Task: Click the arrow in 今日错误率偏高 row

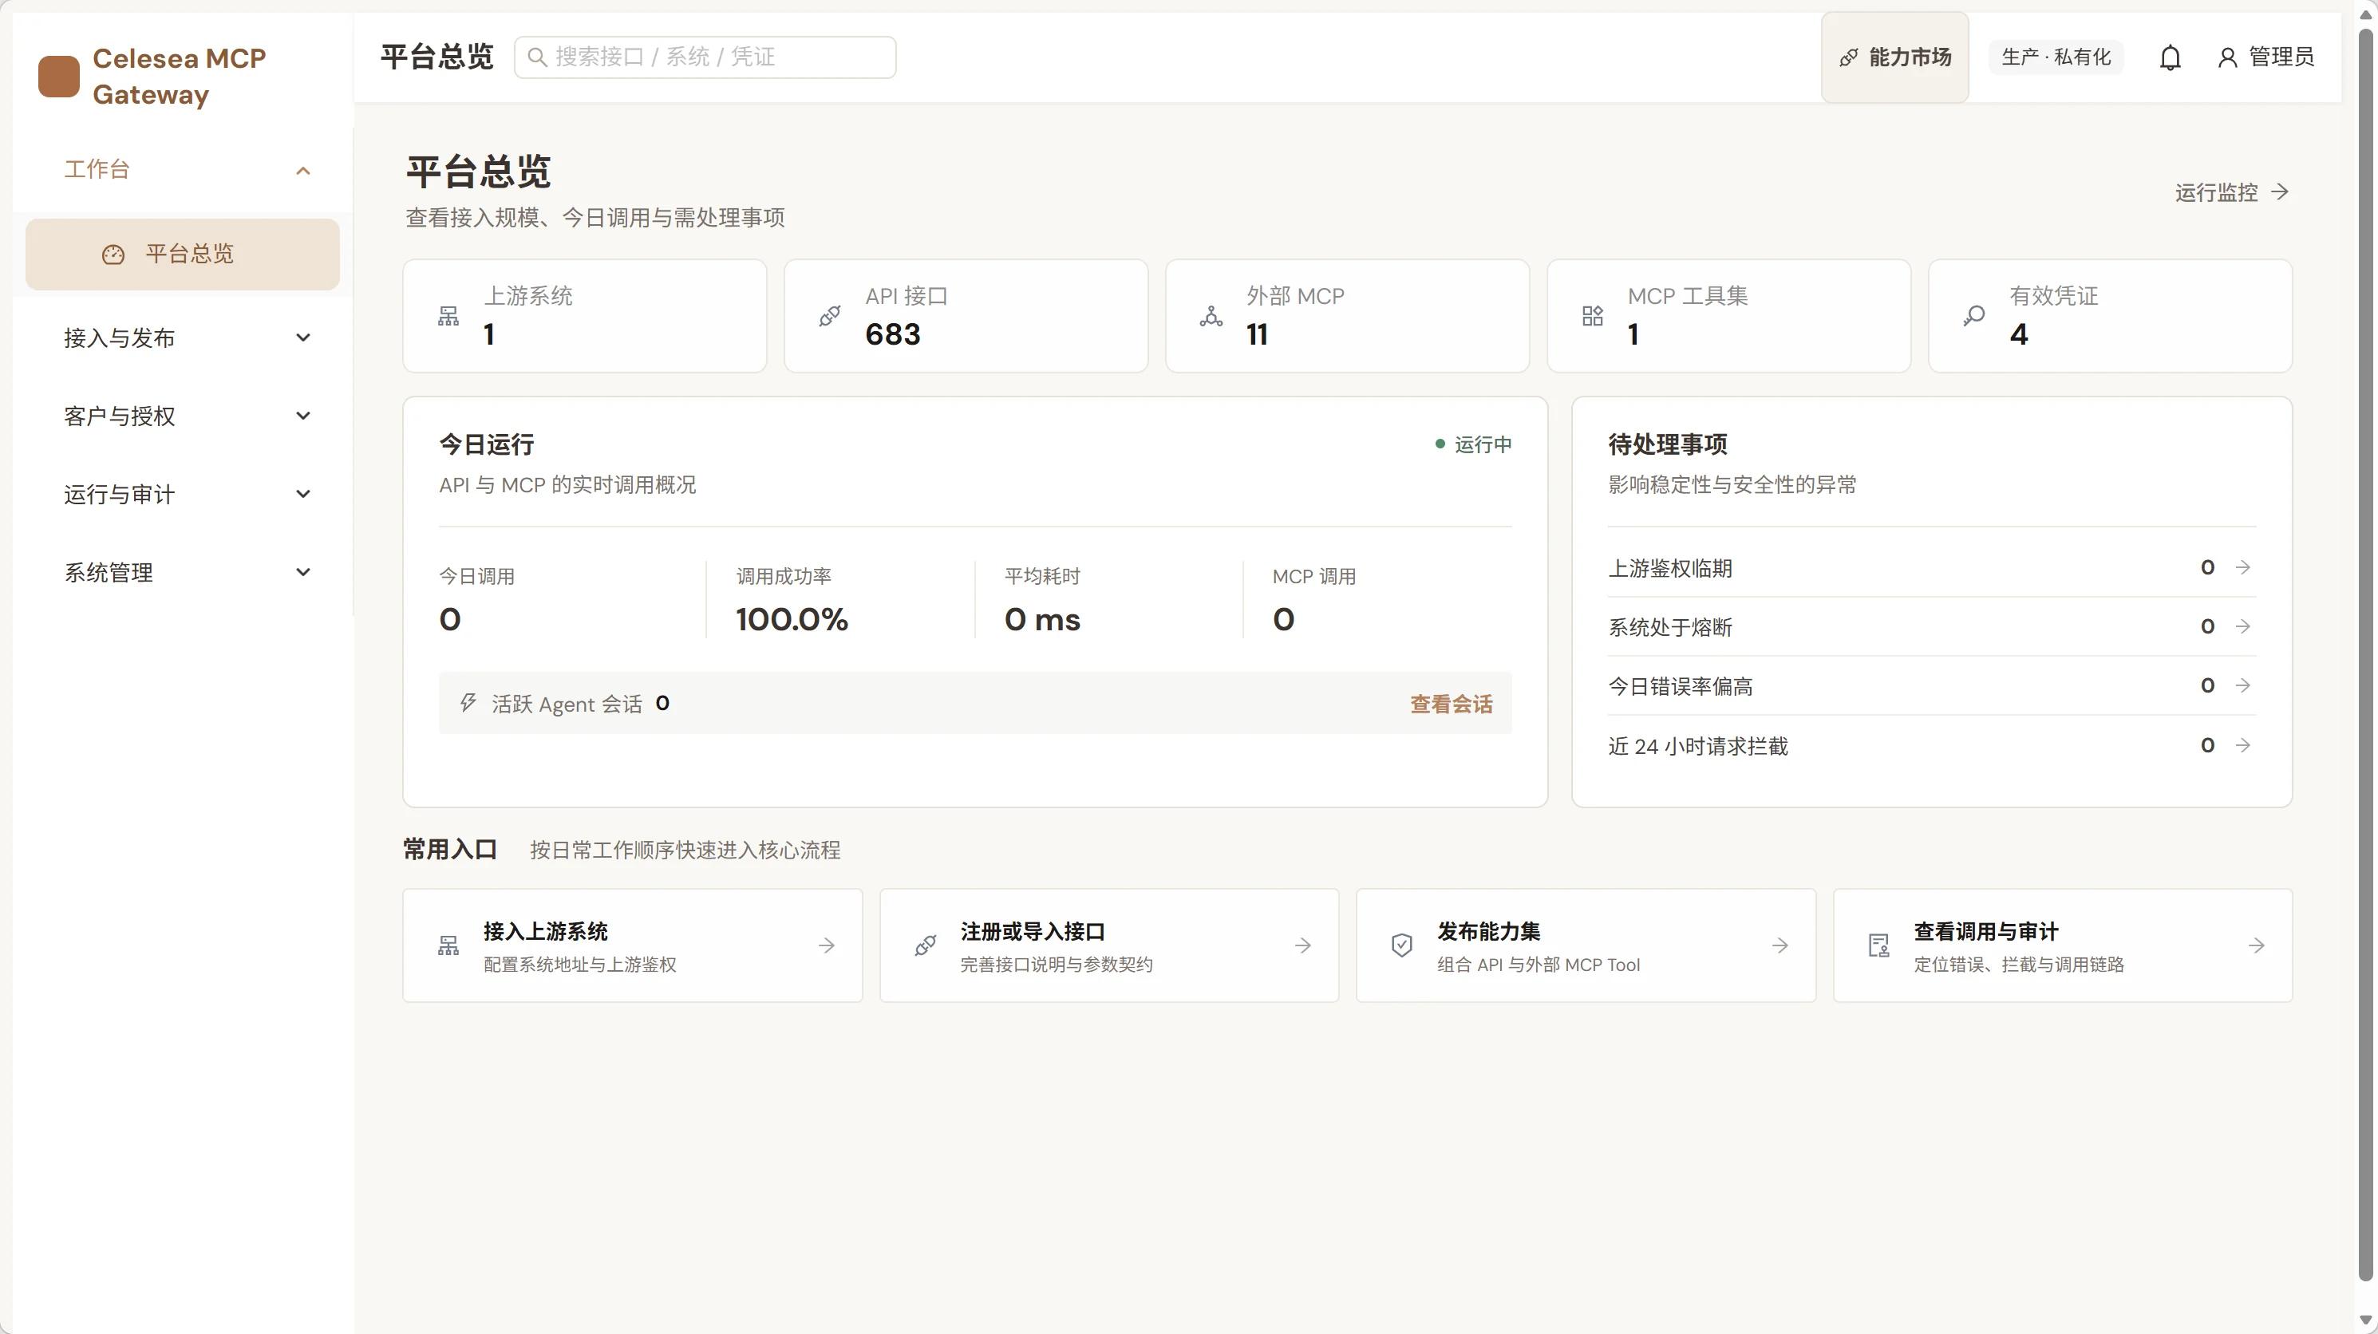Action: [2243, 685]
